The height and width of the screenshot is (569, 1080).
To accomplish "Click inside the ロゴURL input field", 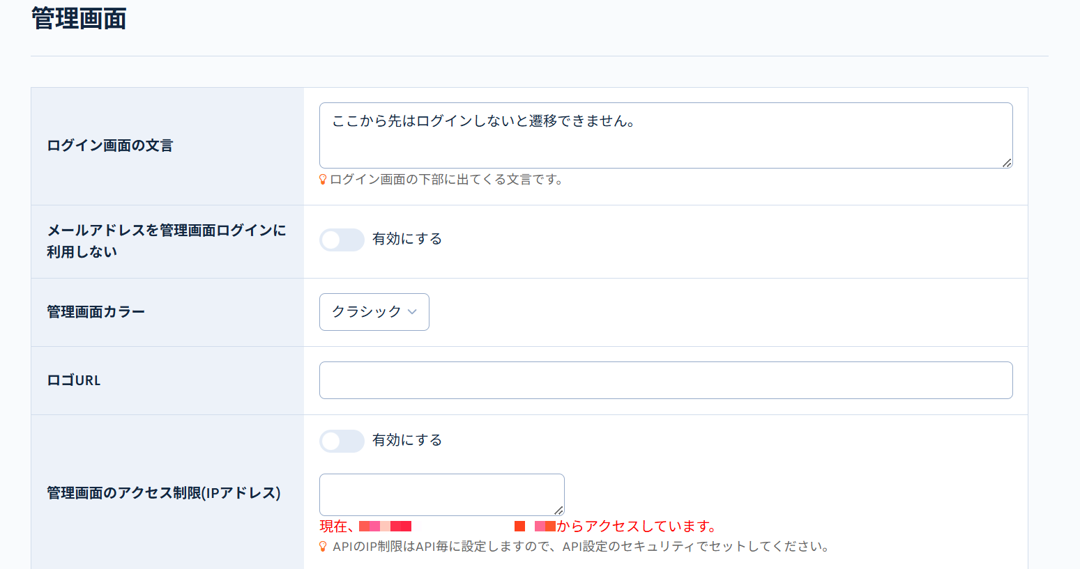I will click(x=666, y=380).
